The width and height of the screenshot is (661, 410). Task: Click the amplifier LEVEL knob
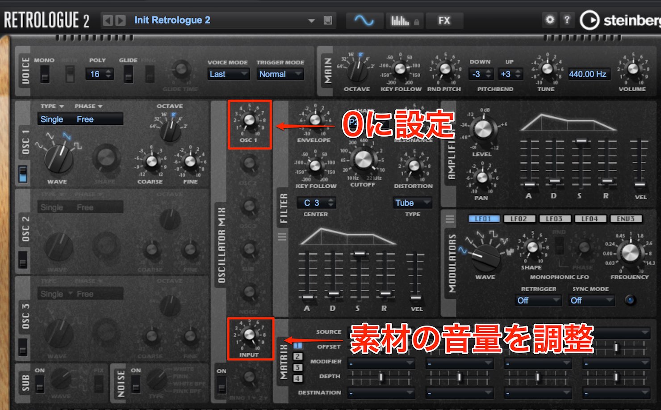pyautogui.click(x=483, y=129)
